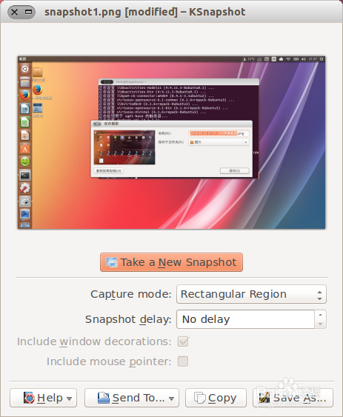Increase snapshot delay with up arrow
343x417 pixels.
pos(320,315)
